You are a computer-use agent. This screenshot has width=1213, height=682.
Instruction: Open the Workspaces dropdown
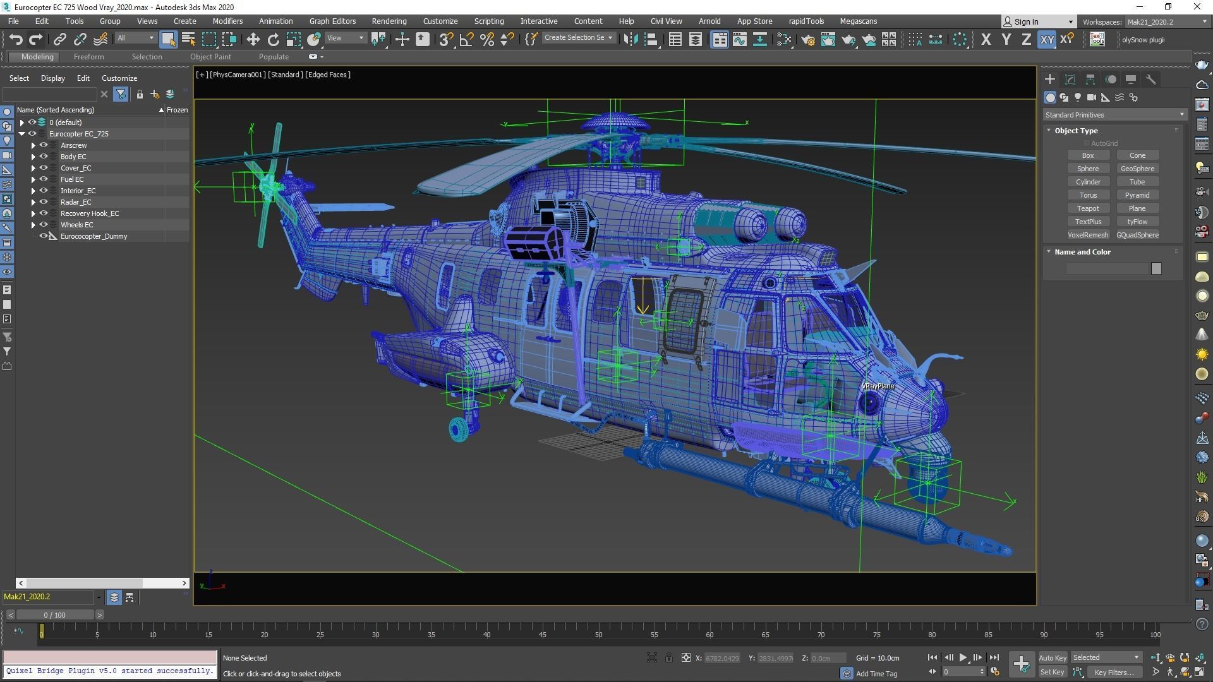tap(1167, 21)
